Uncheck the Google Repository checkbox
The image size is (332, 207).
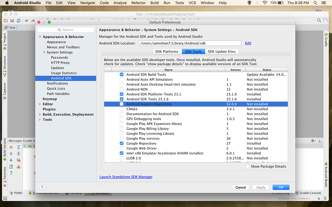click(x=122, y=143)
